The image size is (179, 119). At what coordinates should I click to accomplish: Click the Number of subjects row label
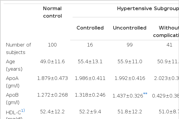19,49
